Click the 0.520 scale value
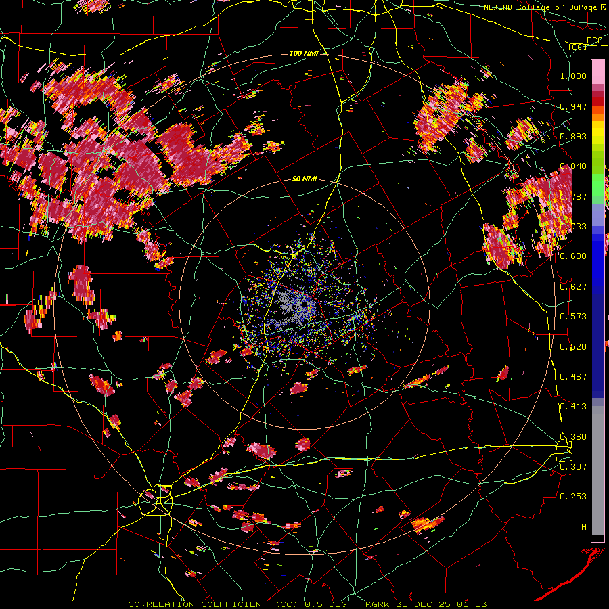 (573, 347)
